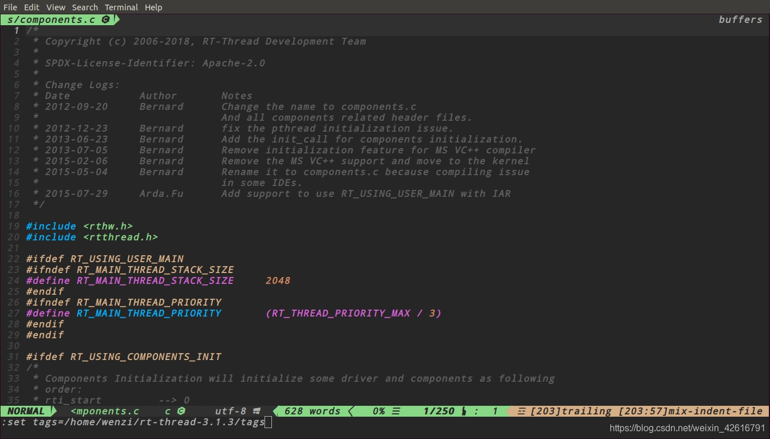This screenshot has height=439, width=770.
Task: Click #define RT_MAIN_THREAD_STACK_SIZE macro name
Action: 155,280
